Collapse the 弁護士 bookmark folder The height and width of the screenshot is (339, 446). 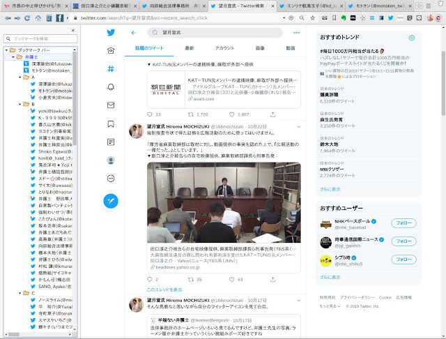click(13, 57)
